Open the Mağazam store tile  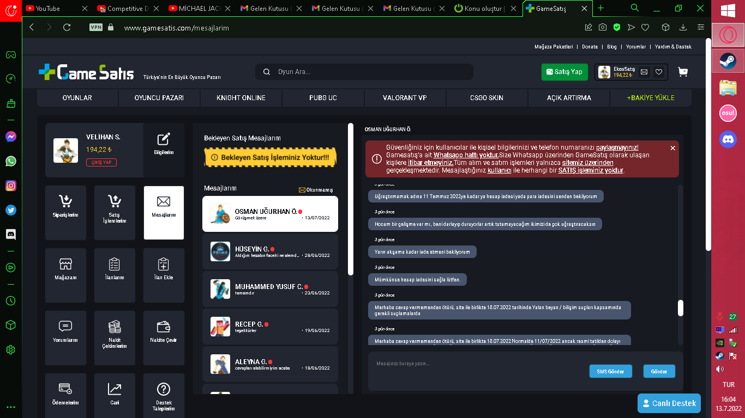click(x=65, y=275)
